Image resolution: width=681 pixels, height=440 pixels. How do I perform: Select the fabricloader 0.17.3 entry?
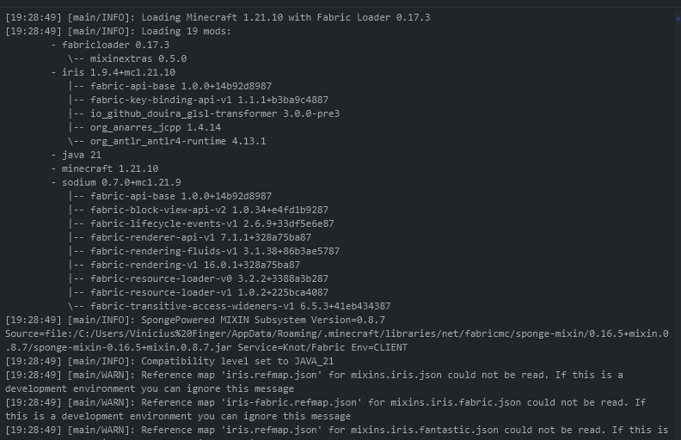click(114, 45)
